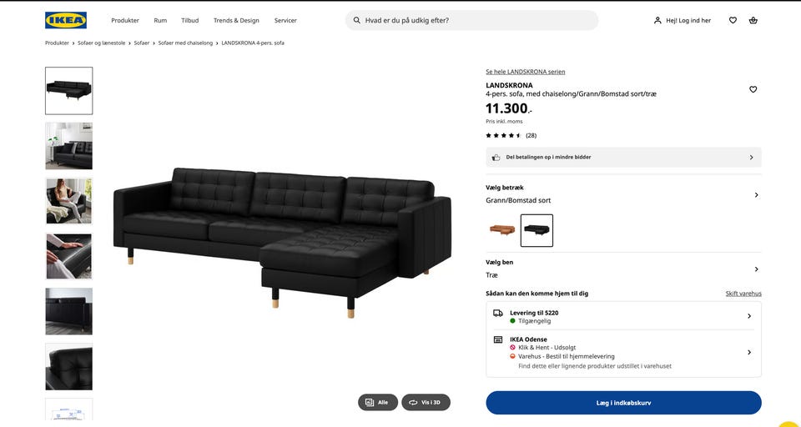The width and height of the screenshot is (801, 427).
Task: Expand the split payment info banner
Action: (x=750, y=157)
